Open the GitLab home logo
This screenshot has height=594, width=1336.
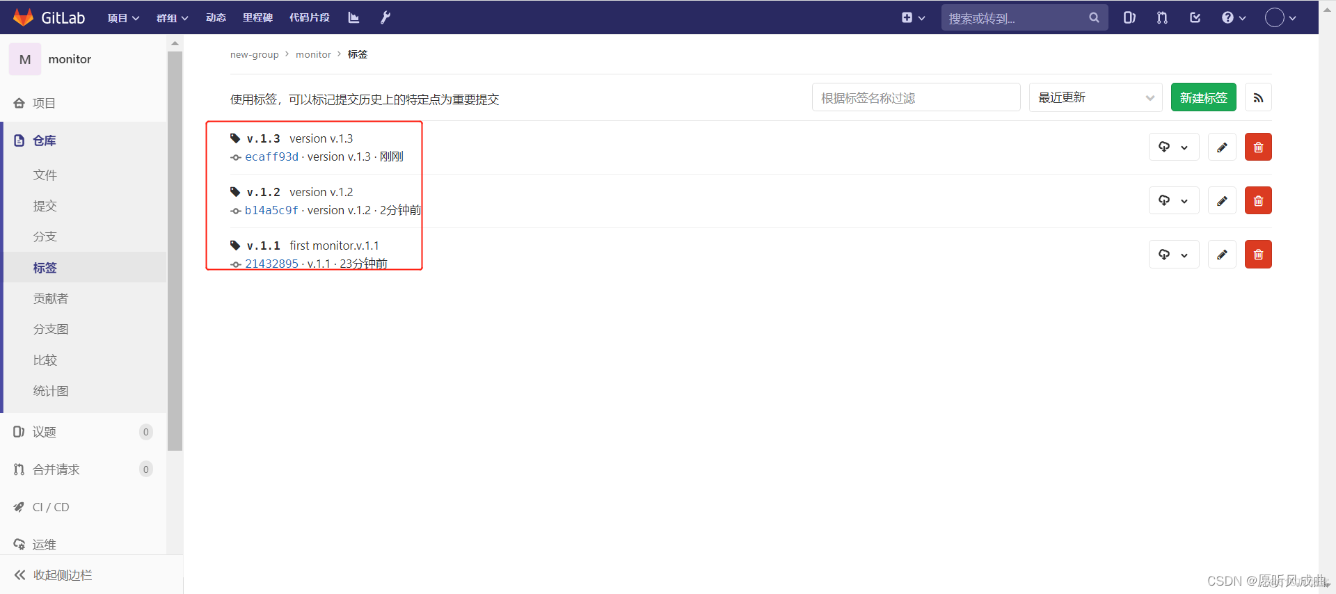coord(49,17)
